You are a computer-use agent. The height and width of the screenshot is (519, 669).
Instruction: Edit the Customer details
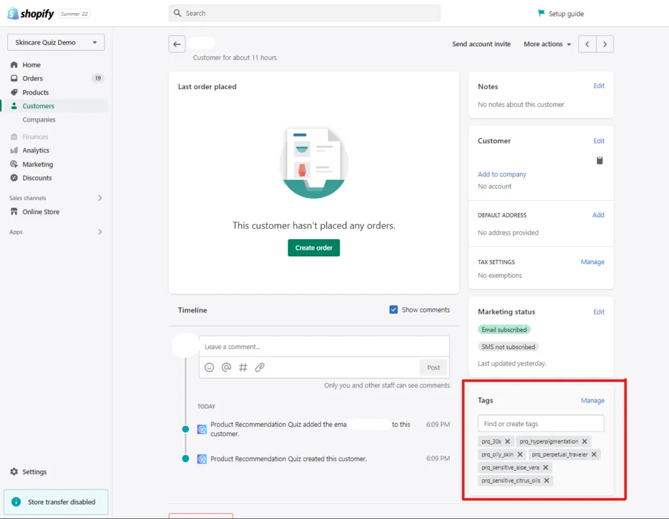(x=598, y=141)
